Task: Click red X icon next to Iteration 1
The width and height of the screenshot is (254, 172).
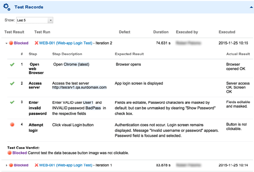Action: point(36,165)
